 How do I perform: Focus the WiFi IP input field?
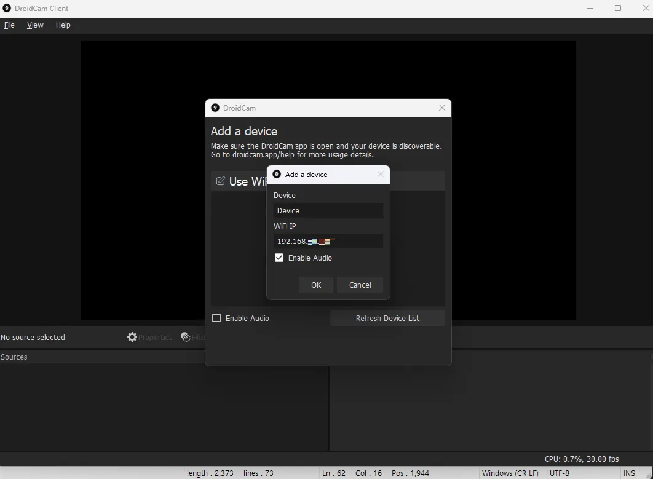click(x=328, y=241)
